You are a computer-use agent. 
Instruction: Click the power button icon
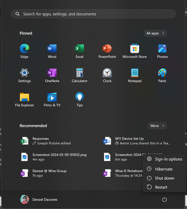(164, 199)
